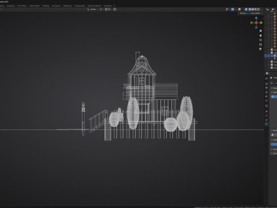The width and height of the screenshot is (277, 208).
Task: Open the viewport shading options dropdown
Action: [261, 9]
